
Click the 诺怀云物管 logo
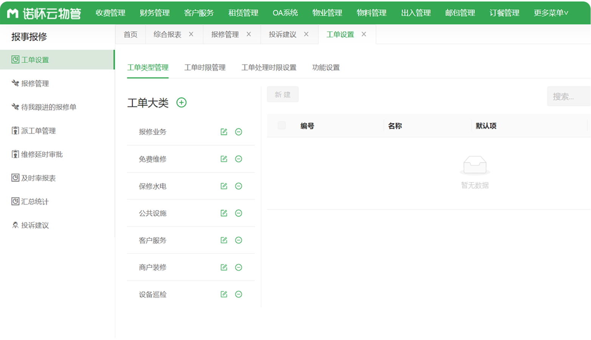tap(44, 13)
